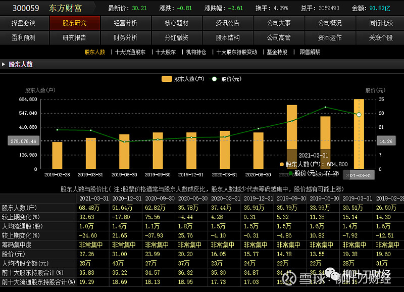
Task: Click the 2020-03-31 bar in chart
Action: click(x=225, y=150)
